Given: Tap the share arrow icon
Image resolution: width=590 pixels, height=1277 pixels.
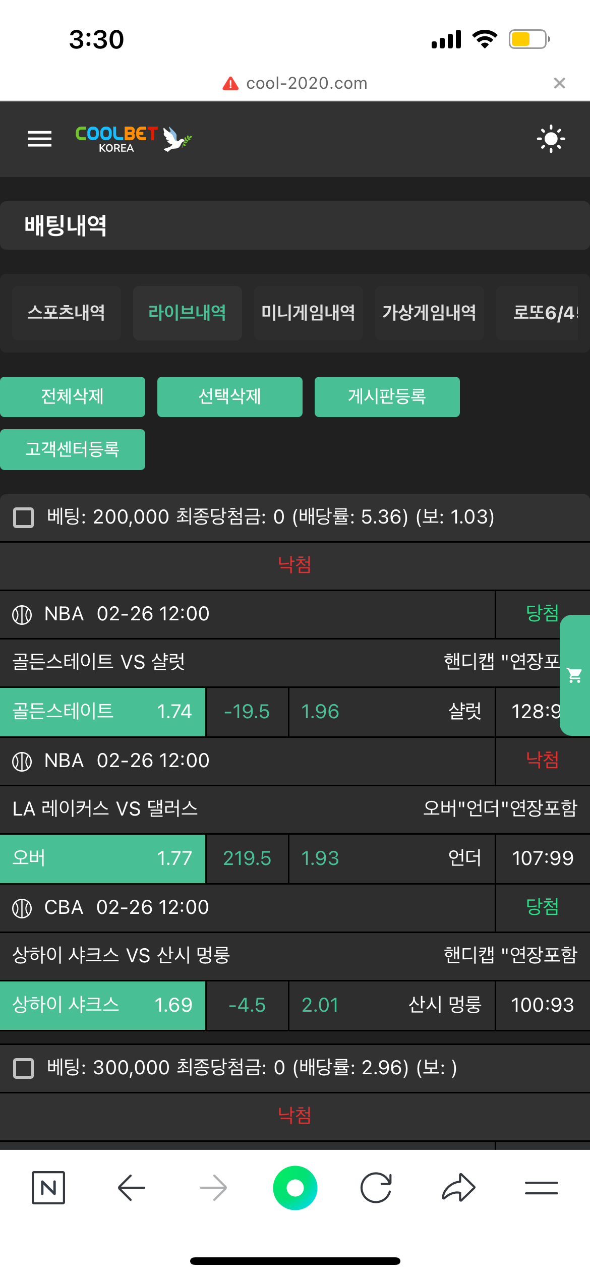Looking at the screenshot, I should click(x=458, y=1188).
